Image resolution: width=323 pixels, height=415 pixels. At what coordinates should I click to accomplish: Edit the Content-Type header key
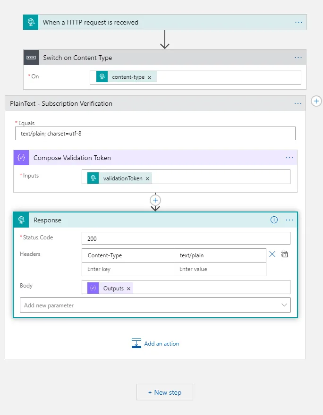(128, 255)
